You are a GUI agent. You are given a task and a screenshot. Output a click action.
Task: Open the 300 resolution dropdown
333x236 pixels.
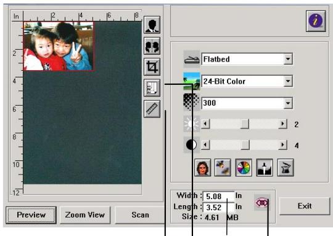[288, 103]
